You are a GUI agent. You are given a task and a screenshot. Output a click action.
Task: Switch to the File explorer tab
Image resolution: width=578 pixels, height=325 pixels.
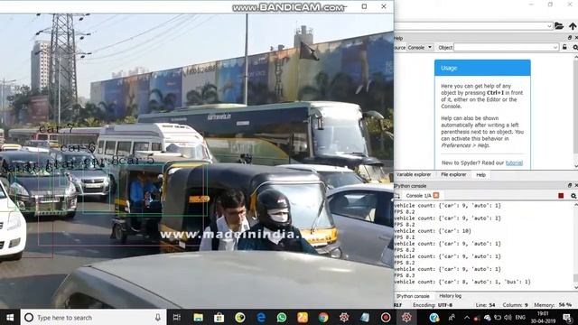453,174
